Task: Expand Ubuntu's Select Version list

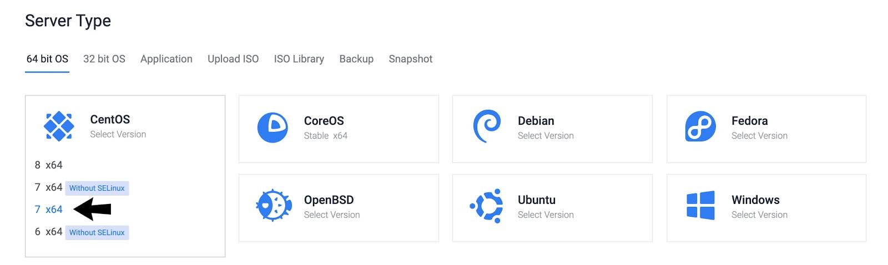Action: click(546, 215)
